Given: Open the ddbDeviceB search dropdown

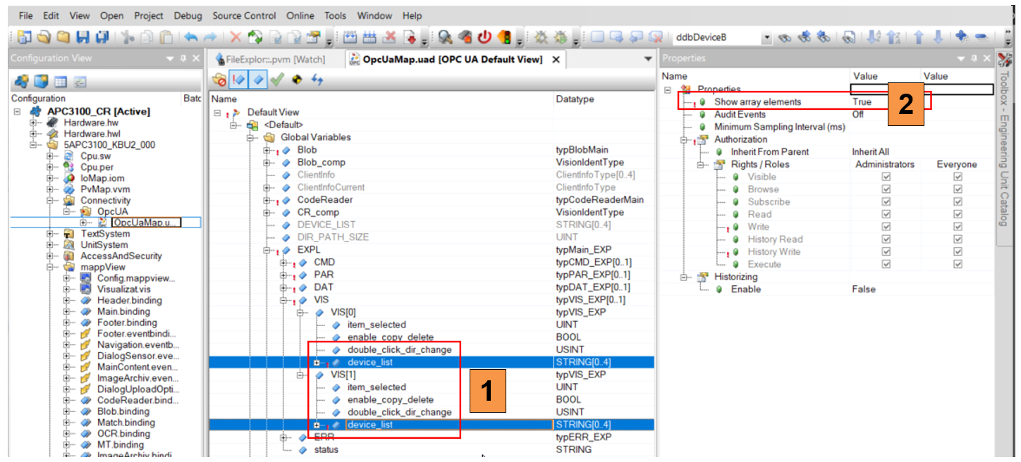Looking at the screenshot, I should click(767, 37).
